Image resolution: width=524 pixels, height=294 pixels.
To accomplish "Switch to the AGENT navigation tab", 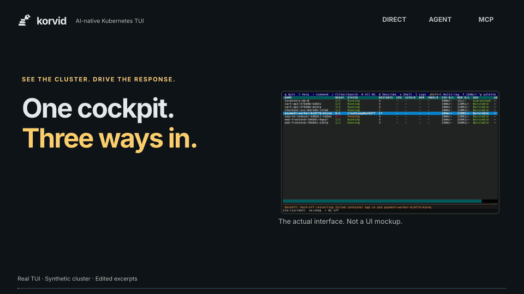I will click(x=440, y=20).
